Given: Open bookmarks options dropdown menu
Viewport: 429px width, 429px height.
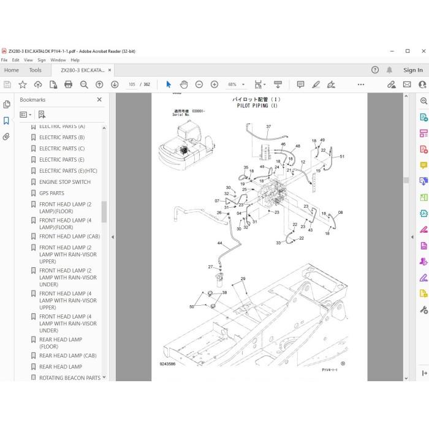Looking at the screenshot, I should [26, 115].
